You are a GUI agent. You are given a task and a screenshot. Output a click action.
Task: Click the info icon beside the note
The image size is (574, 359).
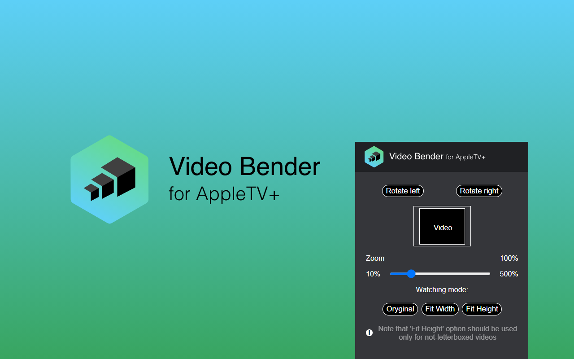(369, 333)
